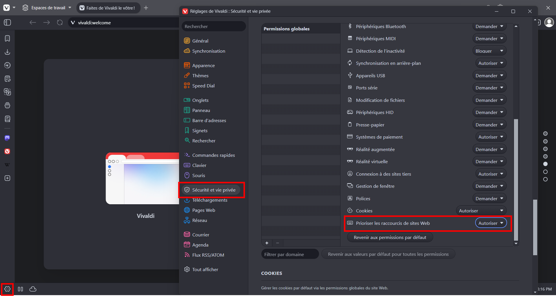Select the Thèmes settings category
The image size is (556, 296).
[200, 76]
